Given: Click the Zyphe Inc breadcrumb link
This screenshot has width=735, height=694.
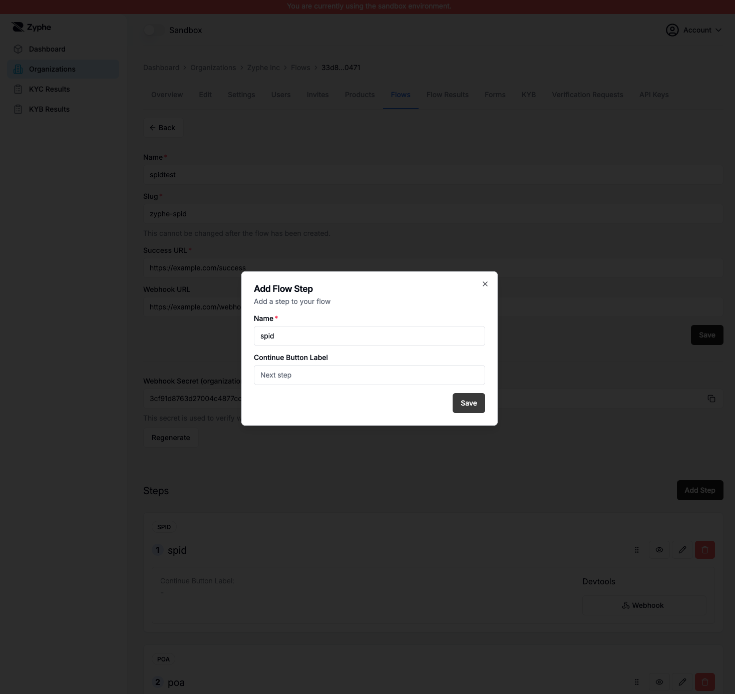Looking at the screenshot, I should [x=263, y=68].
